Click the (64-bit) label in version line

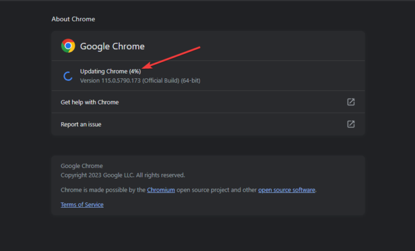190,80
